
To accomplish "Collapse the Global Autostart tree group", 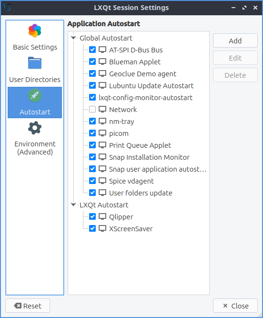I will tap(73, 38).
